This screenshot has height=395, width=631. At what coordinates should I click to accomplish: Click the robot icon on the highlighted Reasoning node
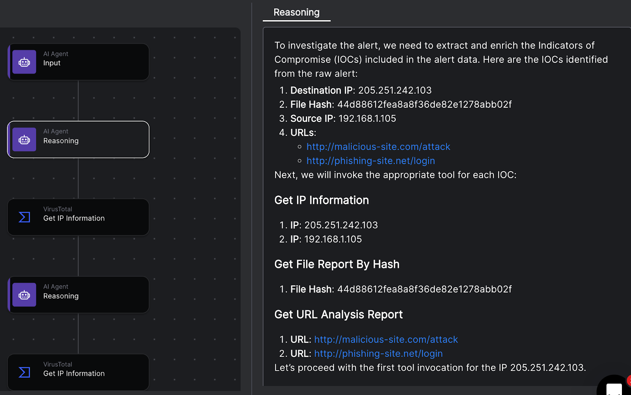(24, 140)
